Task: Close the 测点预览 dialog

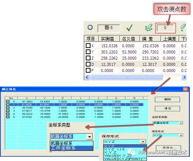Action: click(186, 89)
